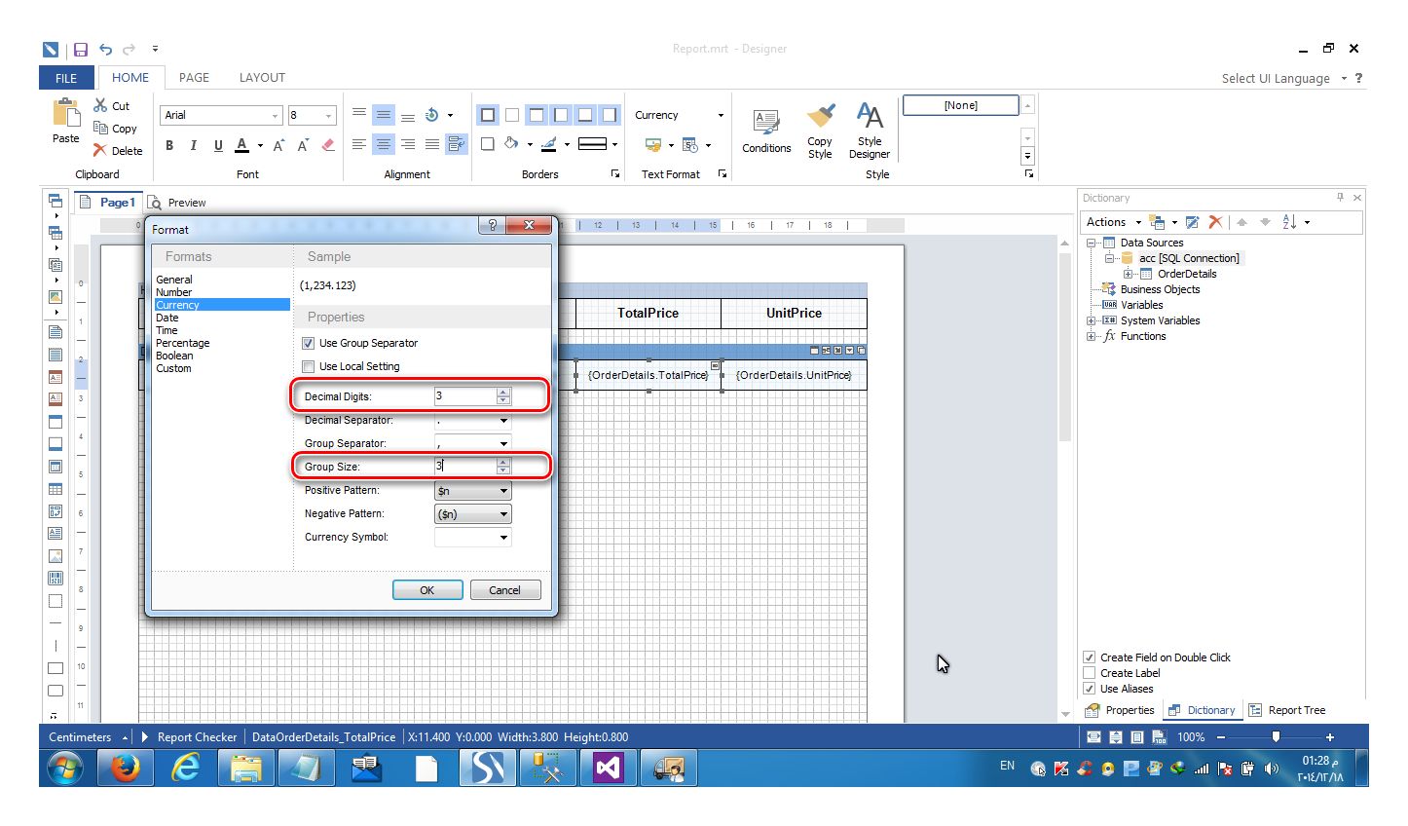Click the eraser clear formatting icon

(328, 145)
